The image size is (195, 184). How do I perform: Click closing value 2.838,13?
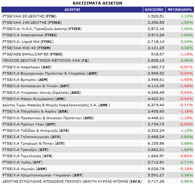point(156,61)
